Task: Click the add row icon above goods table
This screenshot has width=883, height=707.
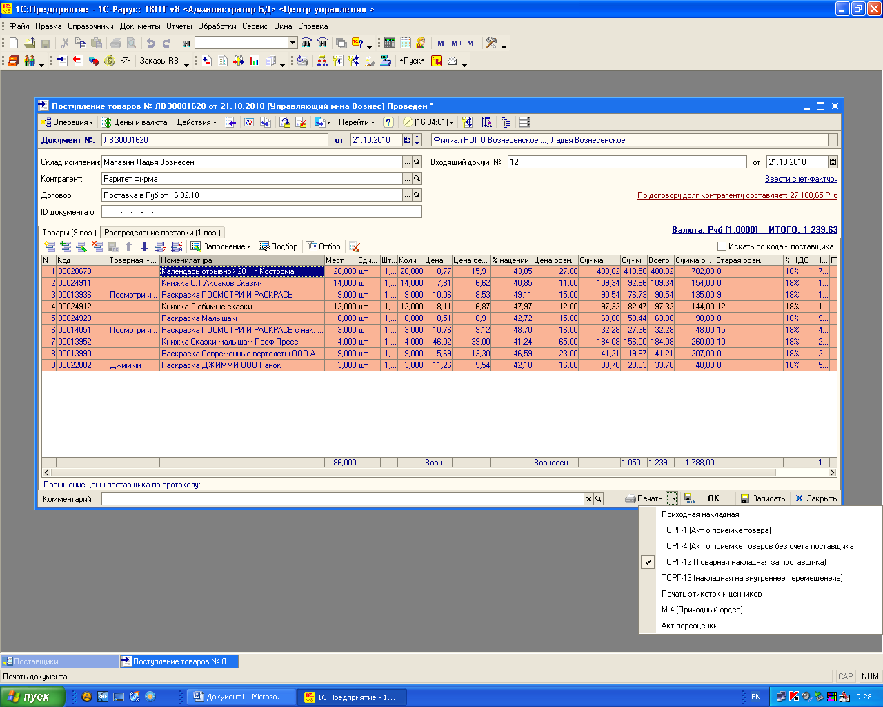Action: [x=49, y=246]
